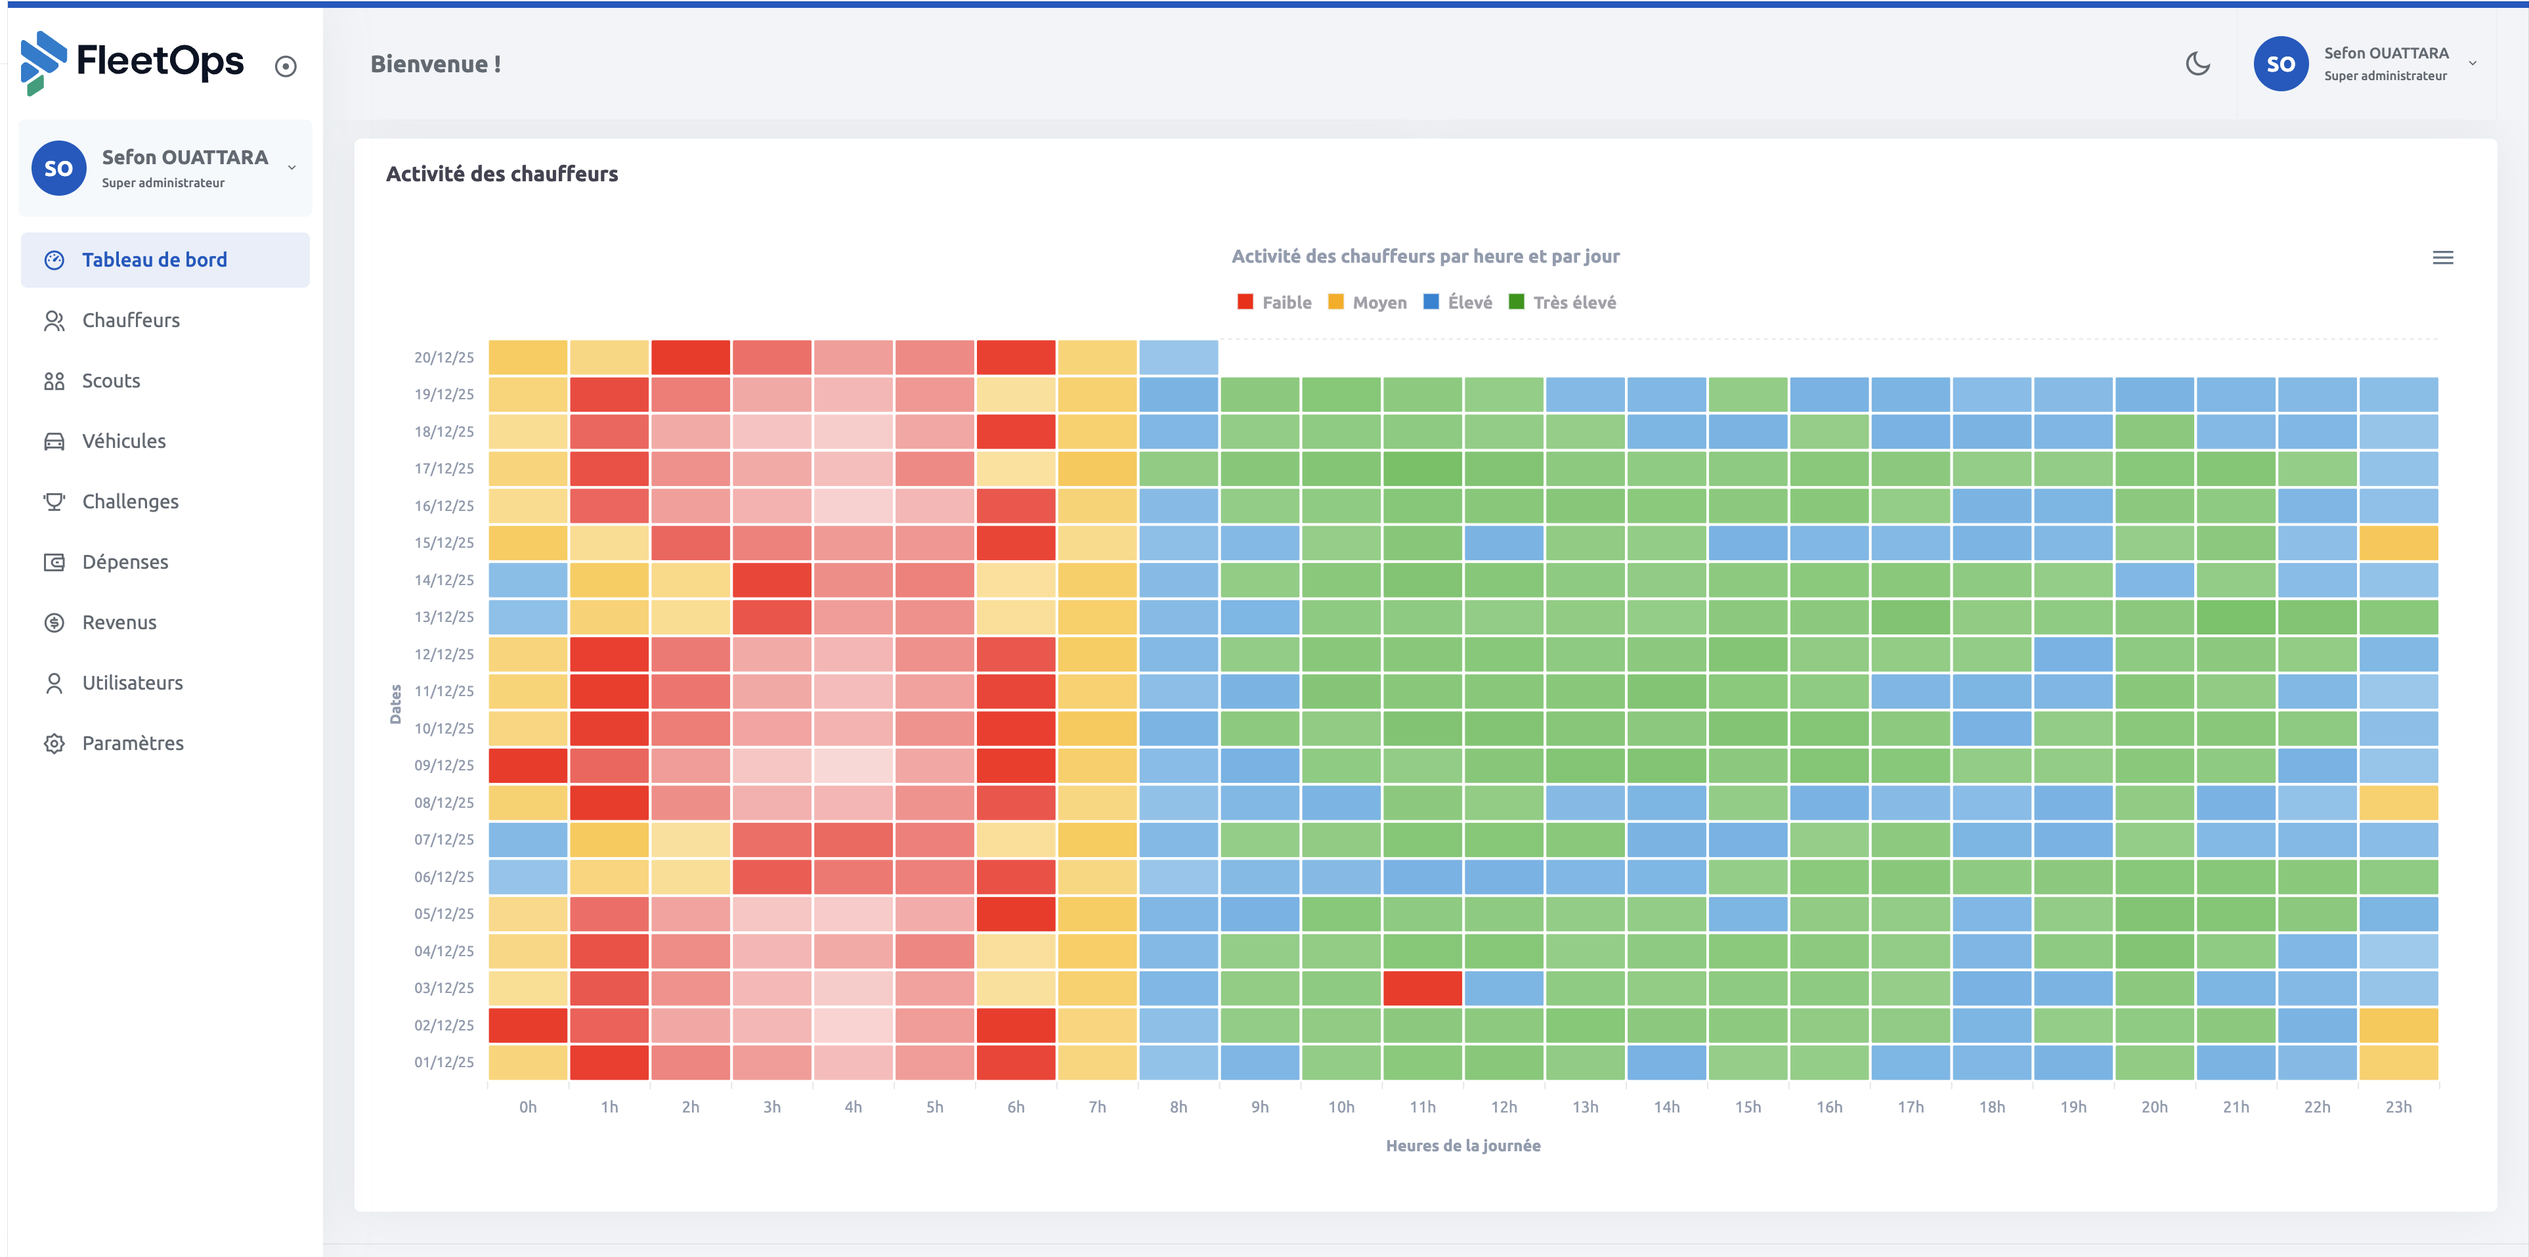Open the sidebar profile chevron dropdown
Image resolution: width=2529 pixels, height=1257 pixels.
pos(291,167)
